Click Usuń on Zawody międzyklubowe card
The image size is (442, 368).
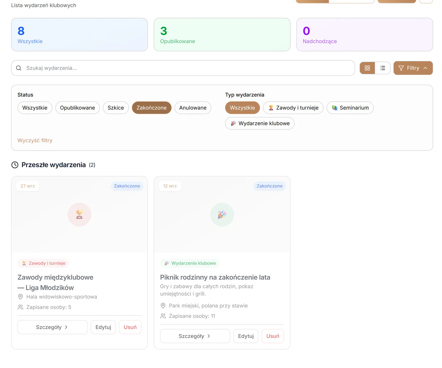click(130, 327)
